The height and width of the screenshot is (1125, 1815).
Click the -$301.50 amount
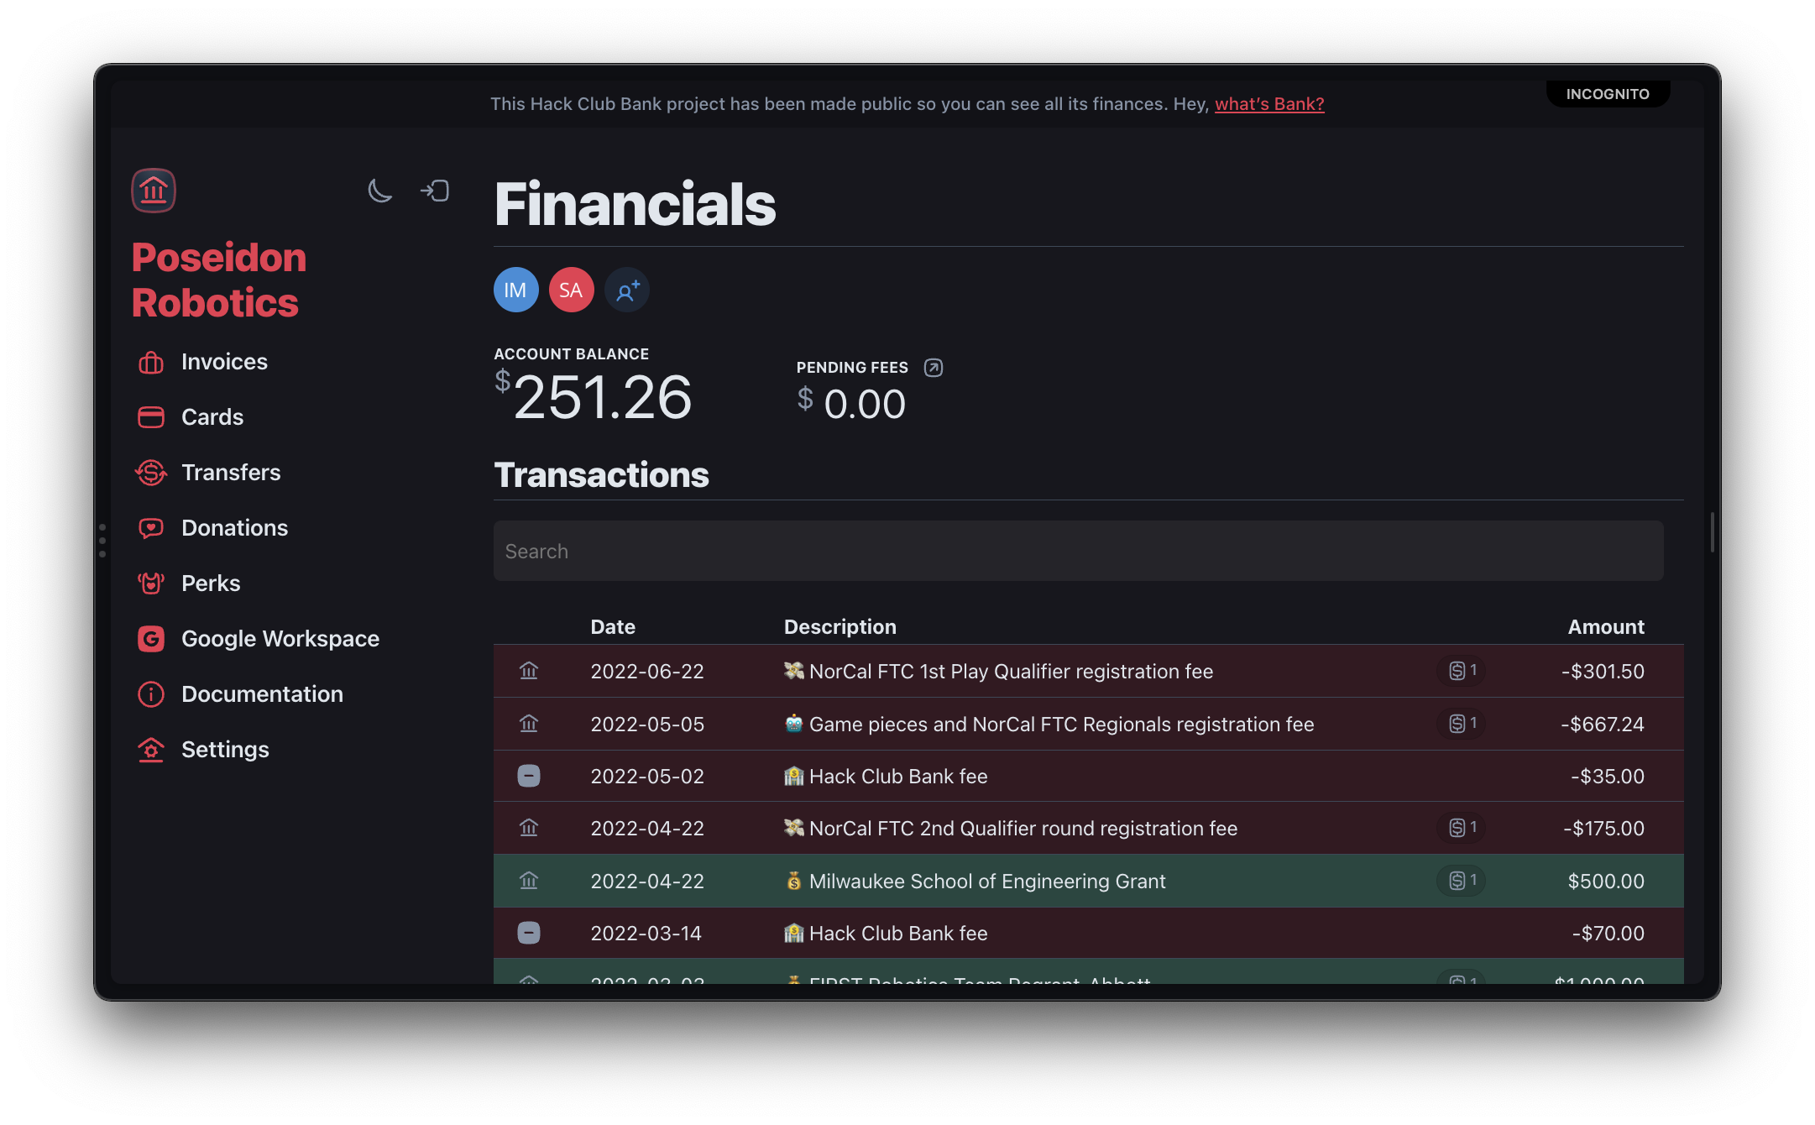1603,672
